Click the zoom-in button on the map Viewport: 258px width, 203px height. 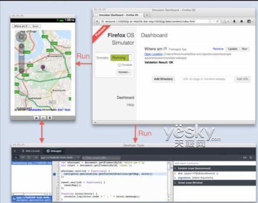pyautogui.click(x=22, y=46)
